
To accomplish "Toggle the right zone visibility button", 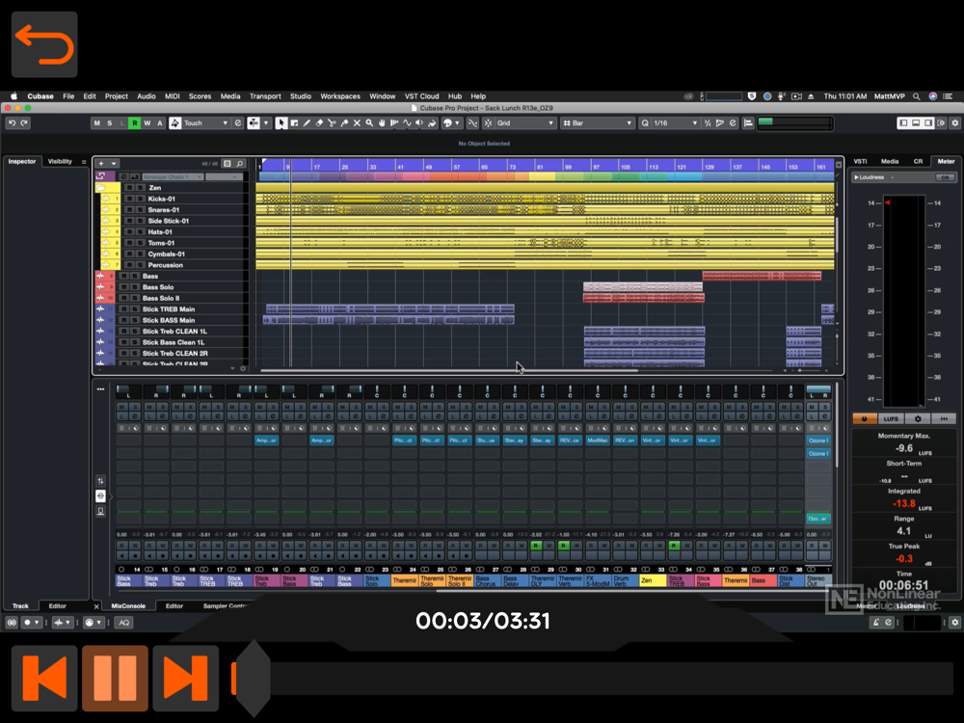I will click(x=928, y=123).
